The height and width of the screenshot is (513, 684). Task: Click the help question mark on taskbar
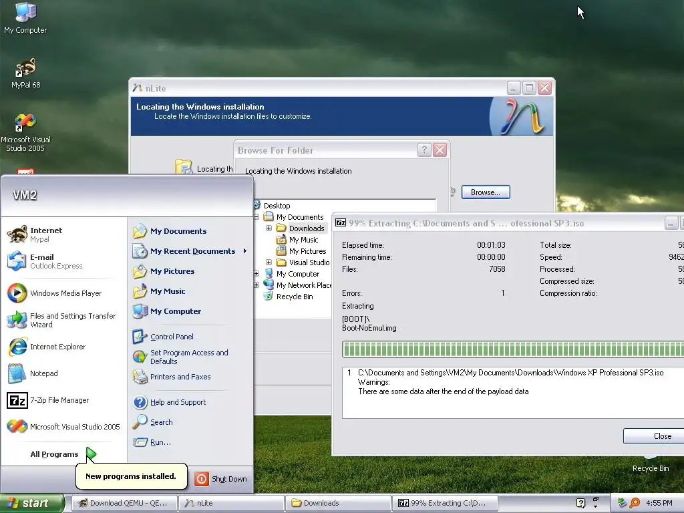click(580, 503)
